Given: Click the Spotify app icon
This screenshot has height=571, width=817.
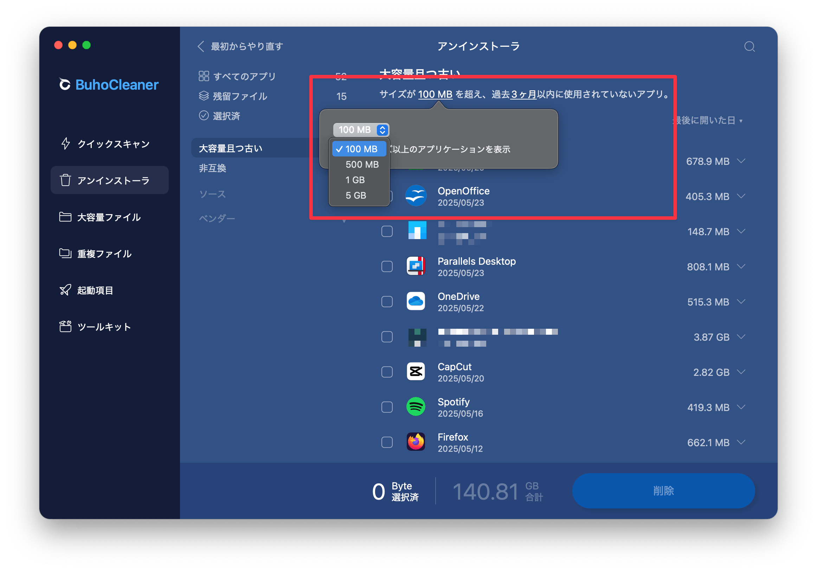Looking at the screenshot, I should 416,406.
